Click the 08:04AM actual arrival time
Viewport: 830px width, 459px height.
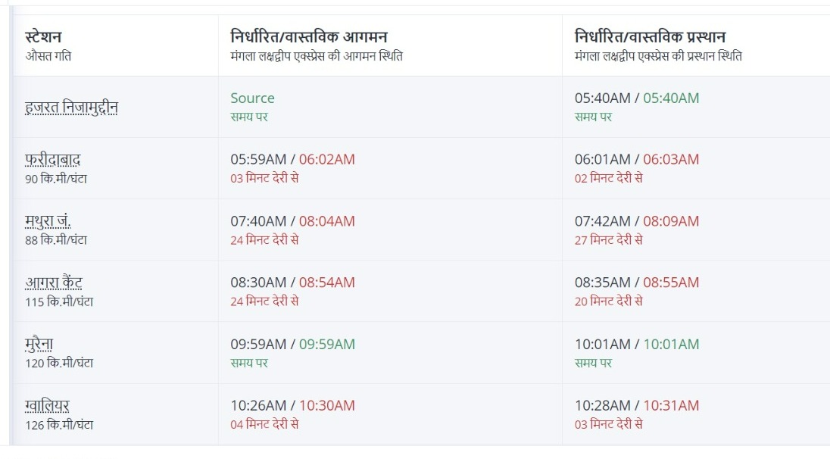pos(326,221)
